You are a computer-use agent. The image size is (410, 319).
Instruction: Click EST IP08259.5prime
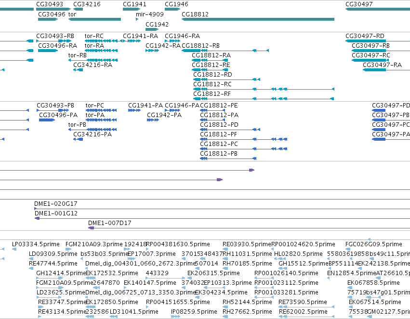[x=194, y=312]
